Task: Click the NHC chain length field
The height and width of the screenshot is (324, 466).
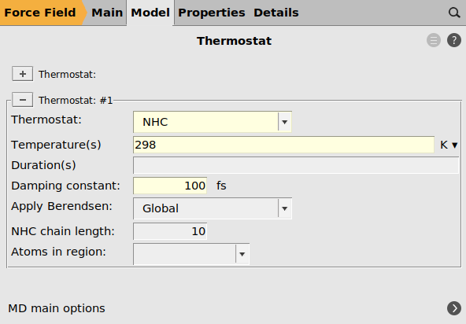Action: [170, 231]
